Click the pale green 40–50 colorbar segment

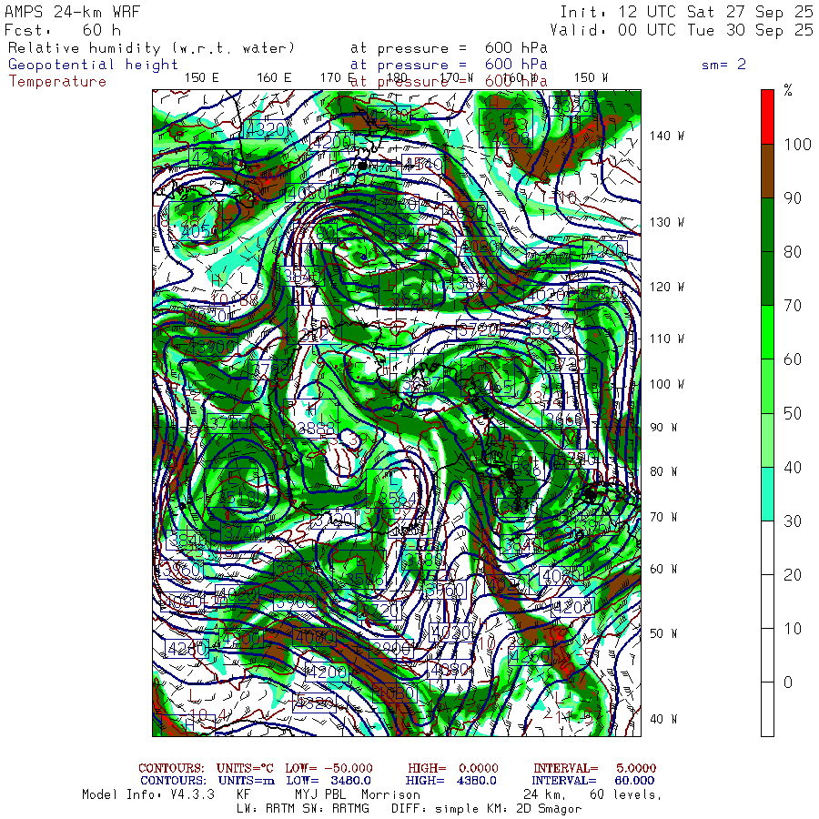pyautogui.click(x=767, y=440)
